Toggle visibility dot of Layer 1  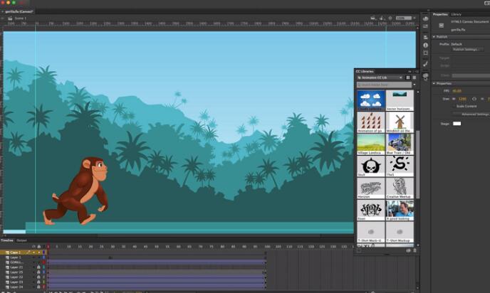pos(33,257)
